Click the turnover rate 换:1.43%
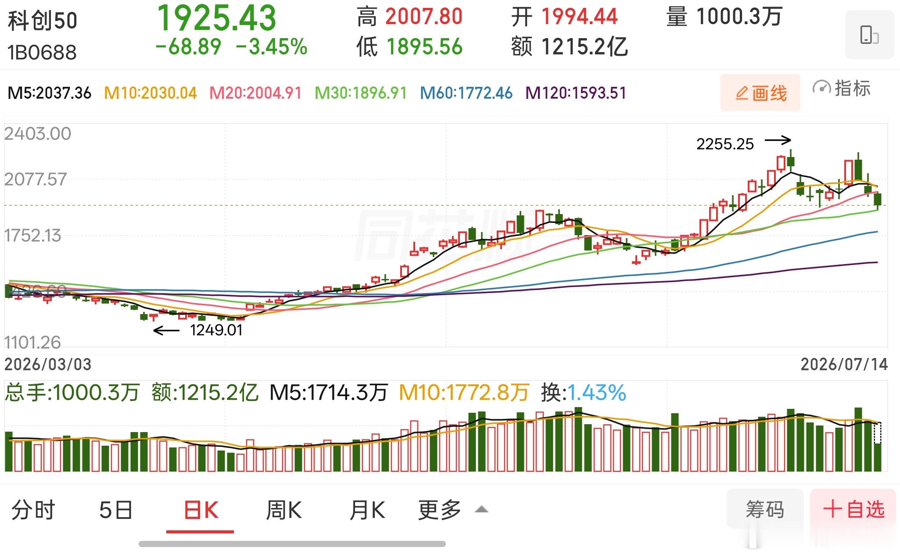Viewport: 900px width, 558px height. click(x=584, y=392)
